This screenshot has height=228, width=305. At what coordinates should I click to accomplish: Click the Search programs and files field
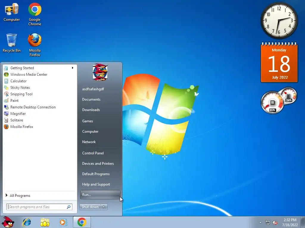pos(39,207)
